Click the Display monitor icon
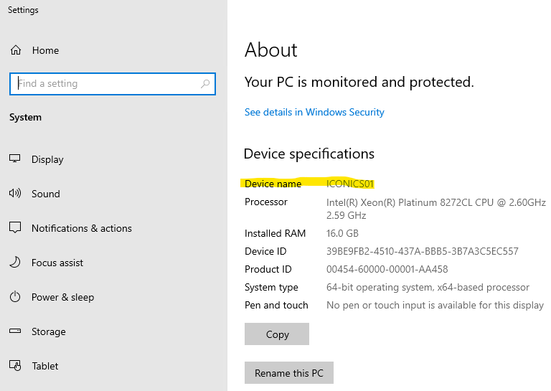Image resolution: width=551 pixels, height=391 pixels. coord(15,159)
